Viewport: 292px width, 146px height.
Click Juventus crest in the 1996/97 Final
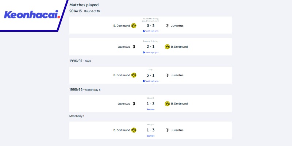coord(168,75)
